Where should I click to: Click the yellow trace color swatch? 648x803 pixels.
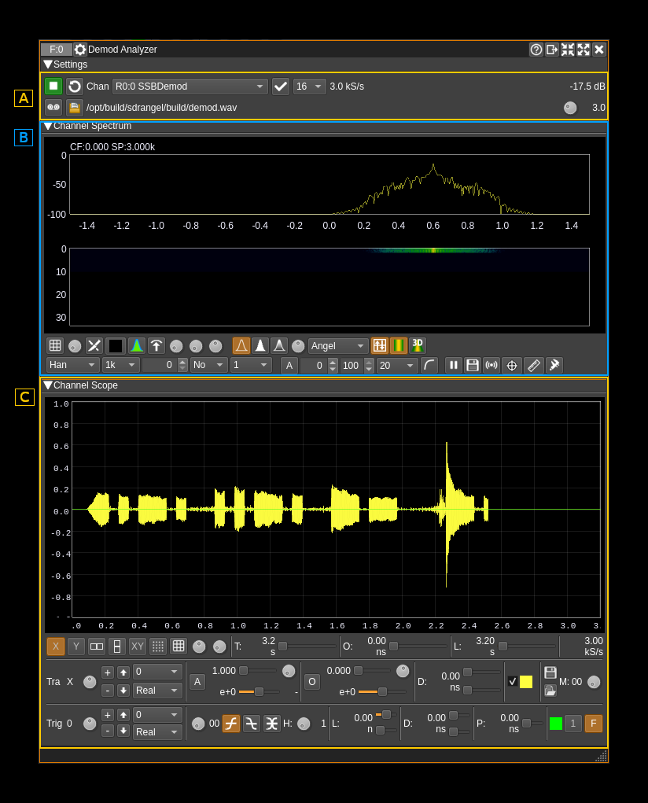click(x=526, y=681)
